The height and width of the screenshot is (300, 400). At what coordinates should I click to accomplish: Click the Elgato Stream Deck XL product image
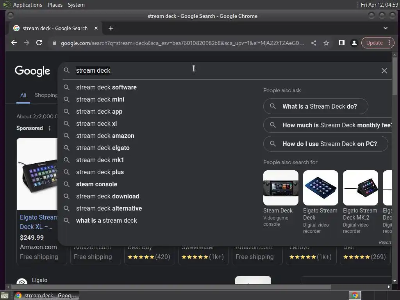(x=37, y=174)
